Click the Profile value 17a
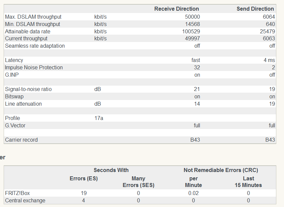 click(99, 118)
